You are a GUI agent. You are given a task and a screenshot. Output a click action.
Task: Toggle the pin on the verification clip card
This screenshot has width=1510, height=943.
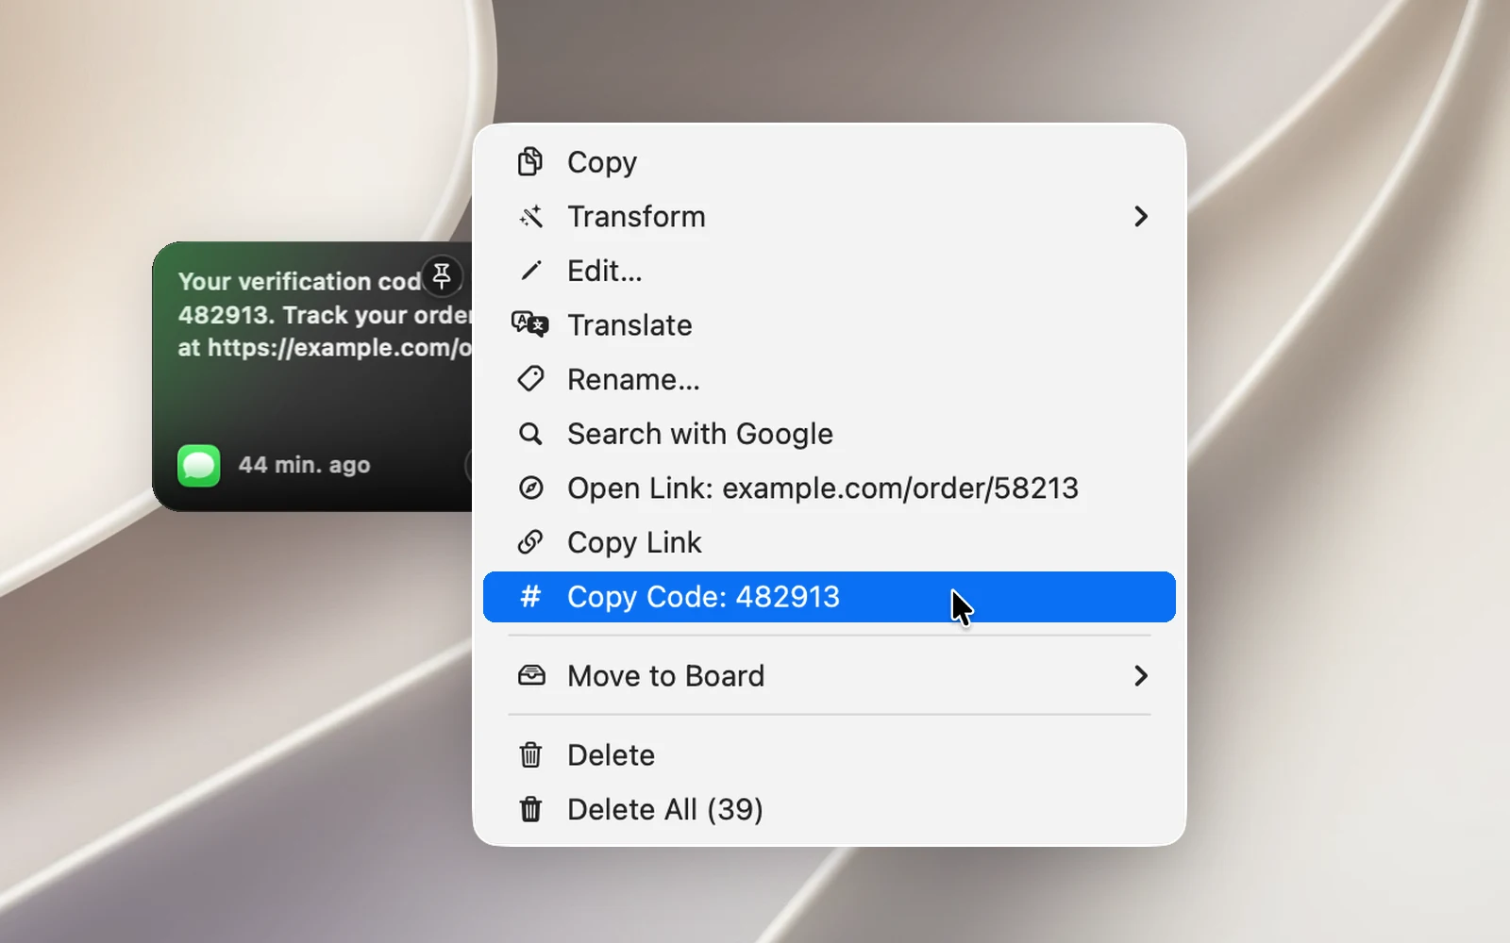[x=442, y=276]
